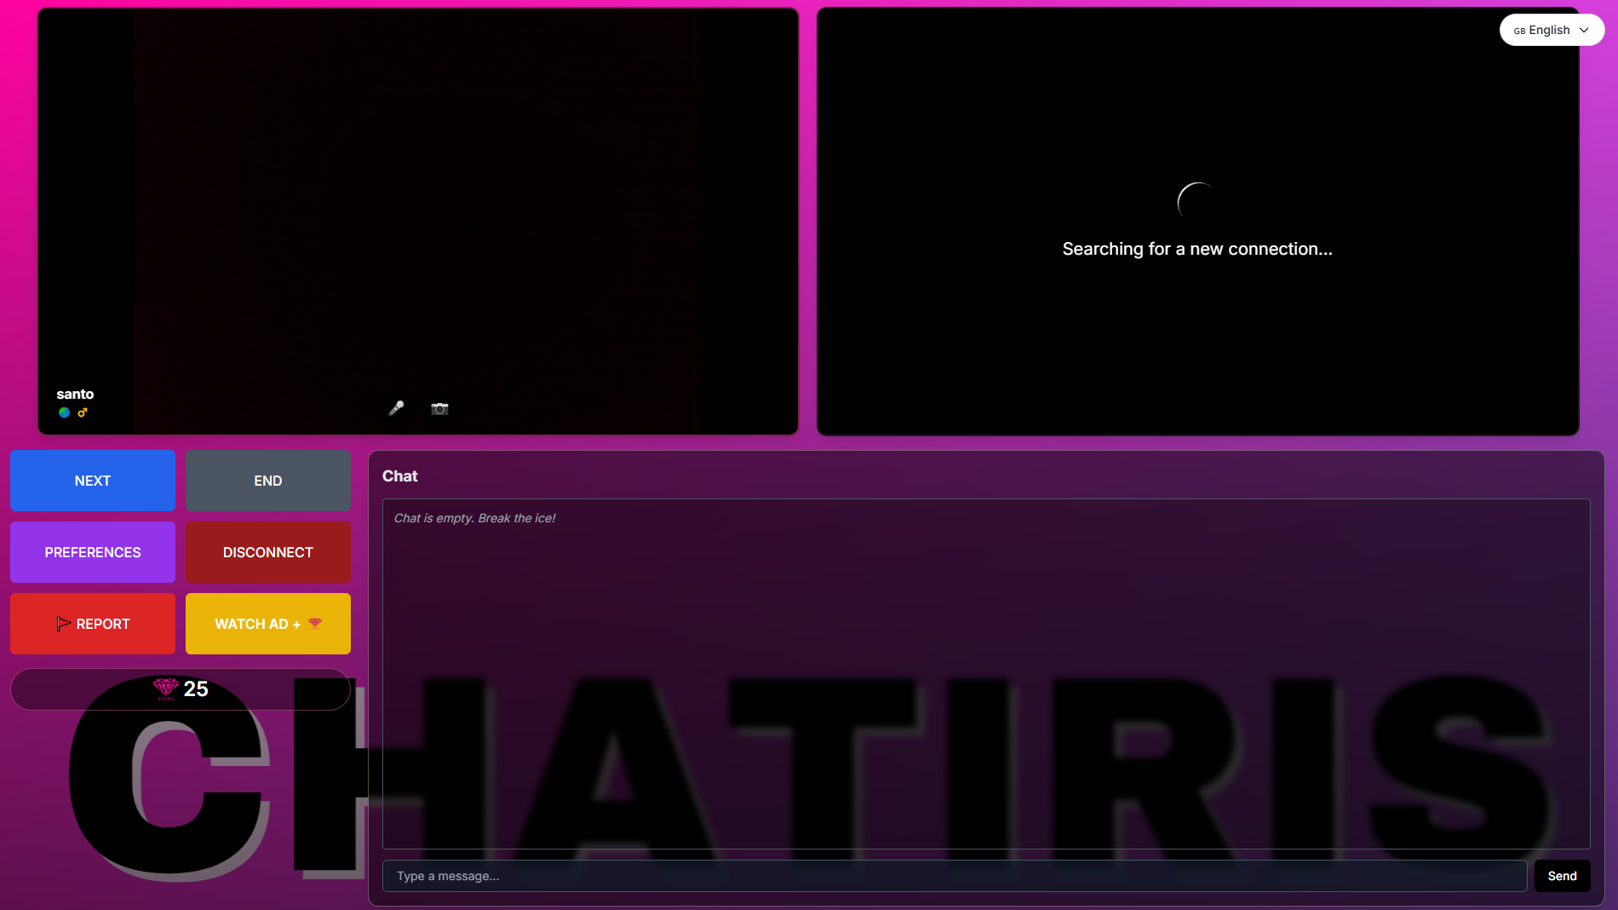Click the Chat panel heading
Screen dimensions: 1618x910
click(x=400, y=476)
